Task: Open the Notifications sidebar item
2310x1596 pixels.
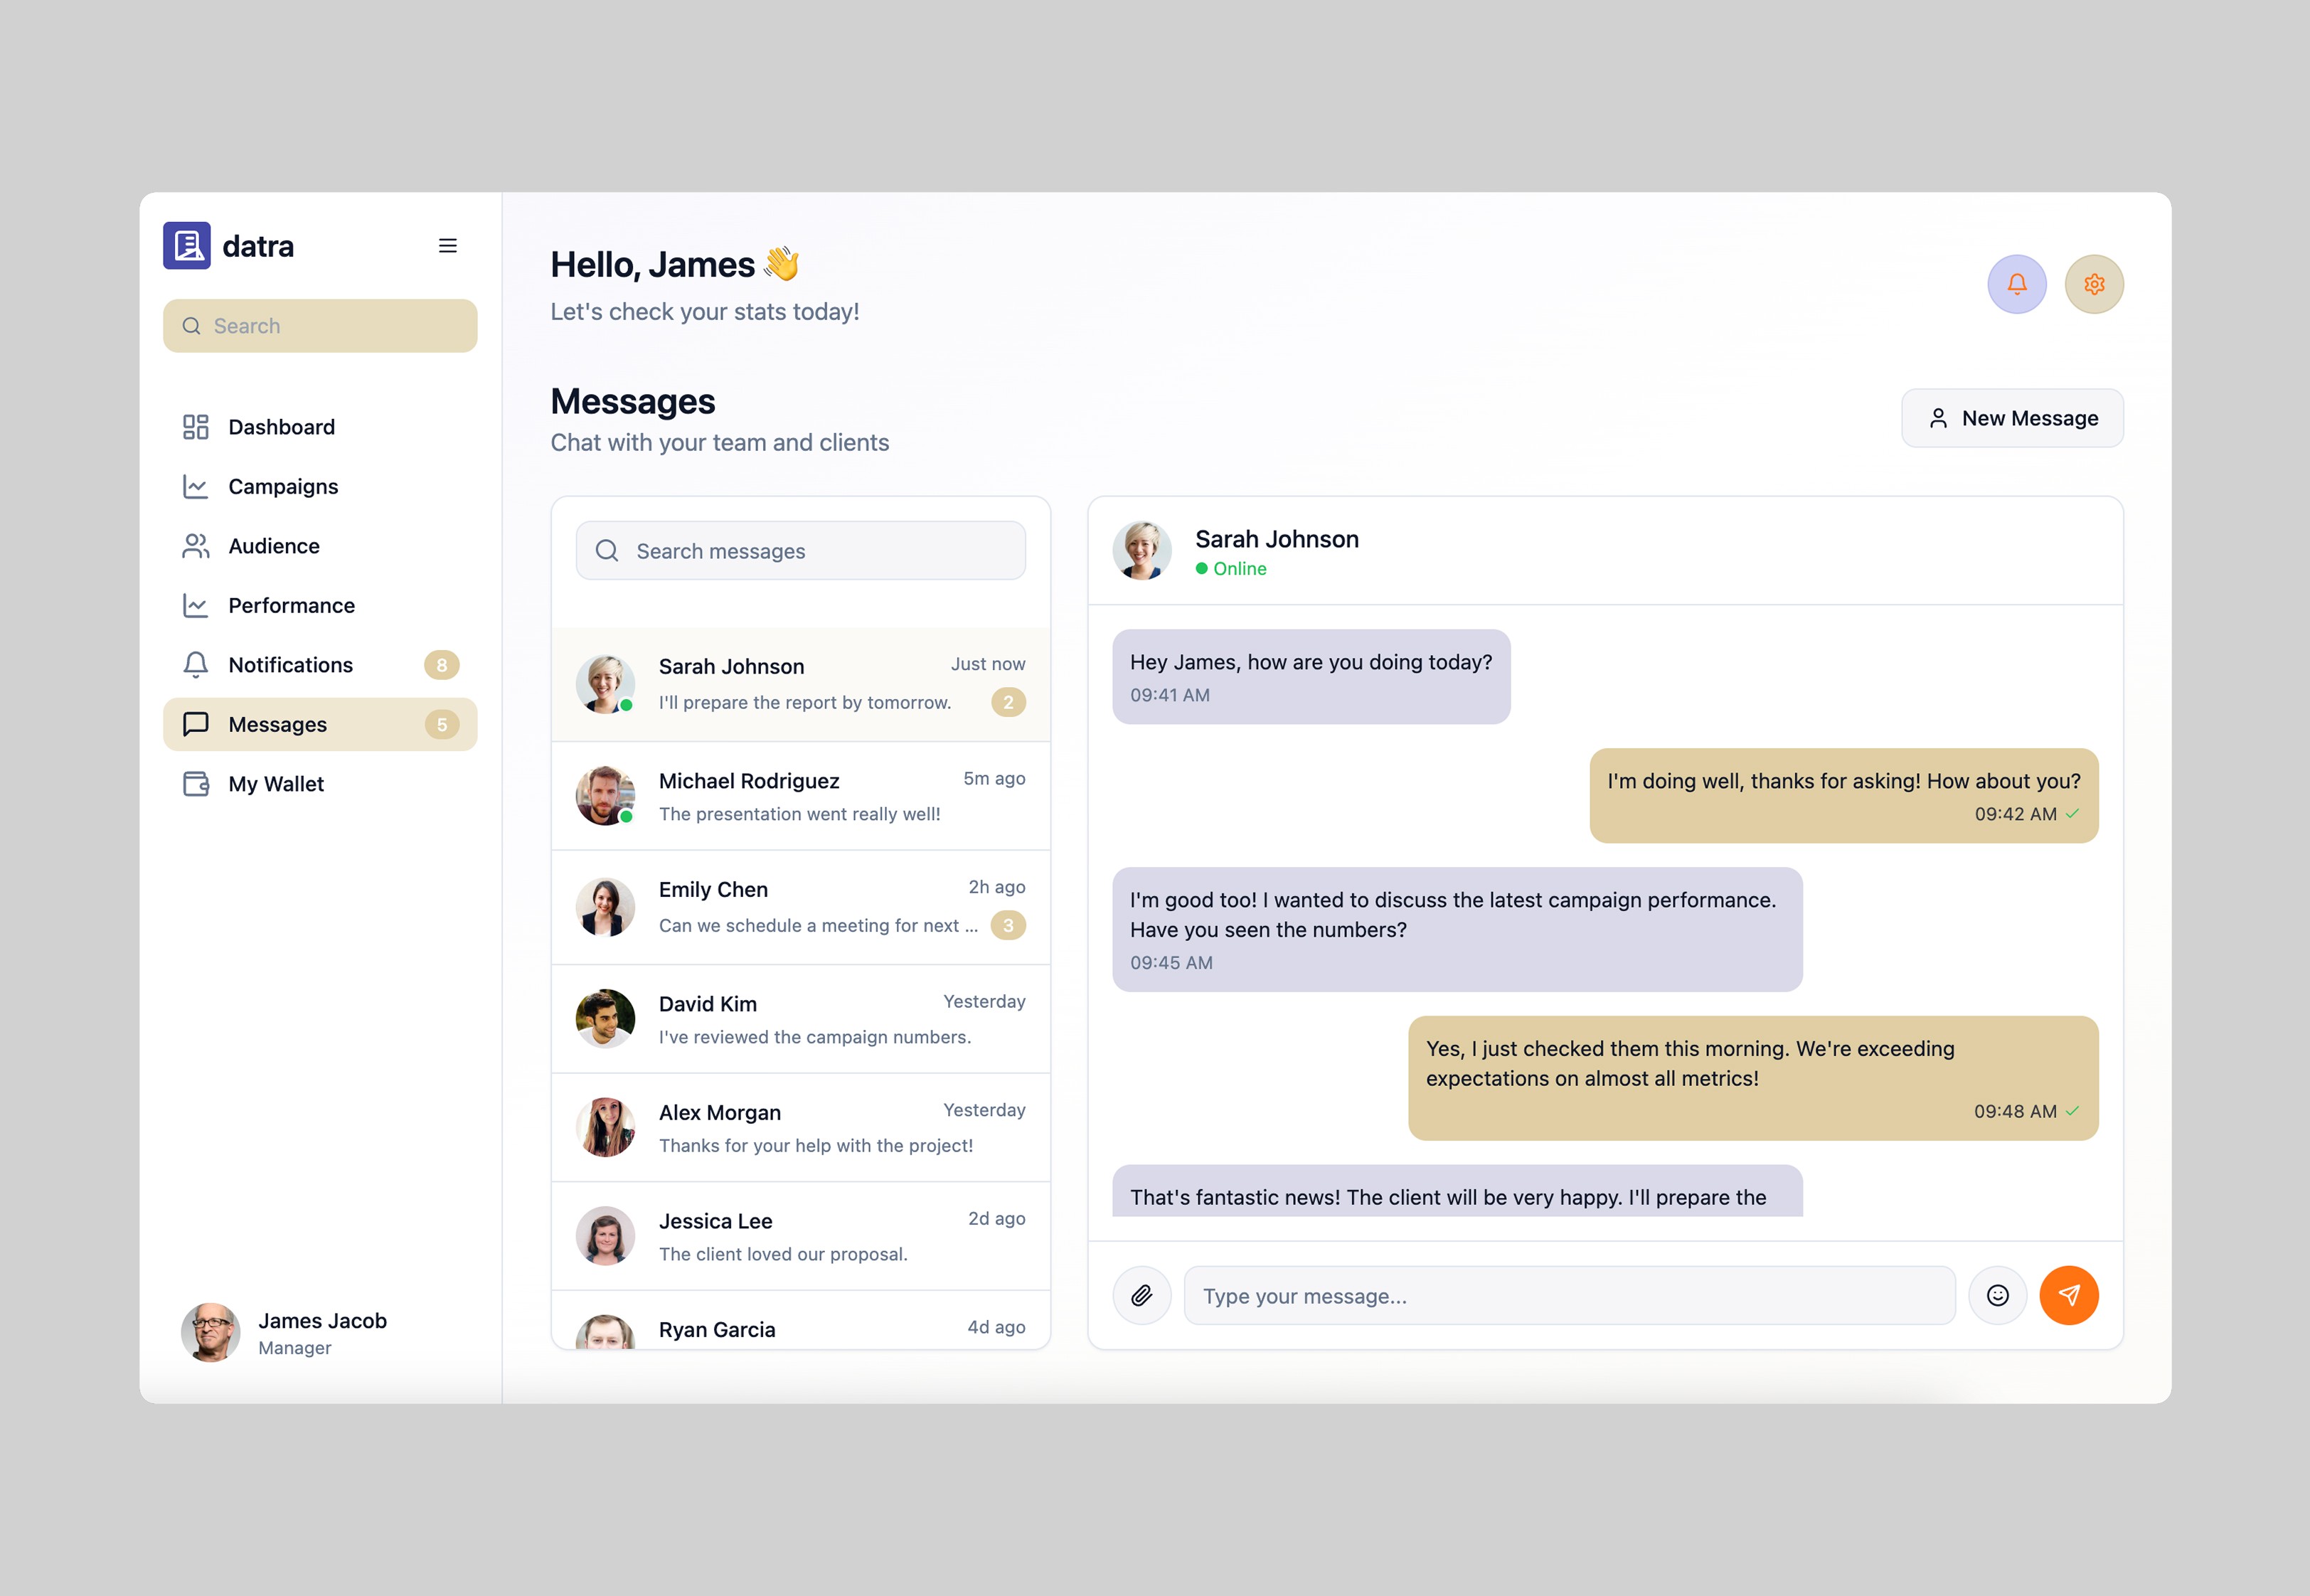Action: point(290,665)
